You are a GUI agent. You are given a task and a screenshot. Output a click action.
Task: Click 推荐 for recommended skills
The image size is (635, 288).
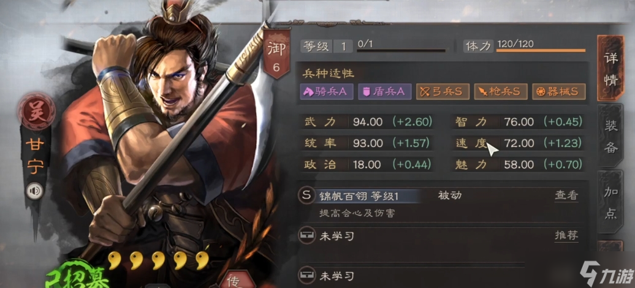click(x=566, y=236)
